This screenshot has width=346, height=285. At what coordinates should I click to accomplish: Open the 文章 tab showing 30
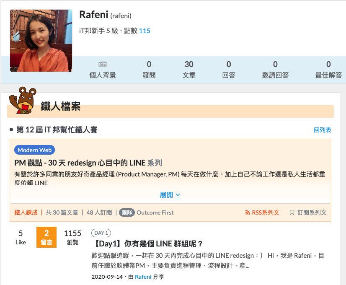tap(189, 70)
